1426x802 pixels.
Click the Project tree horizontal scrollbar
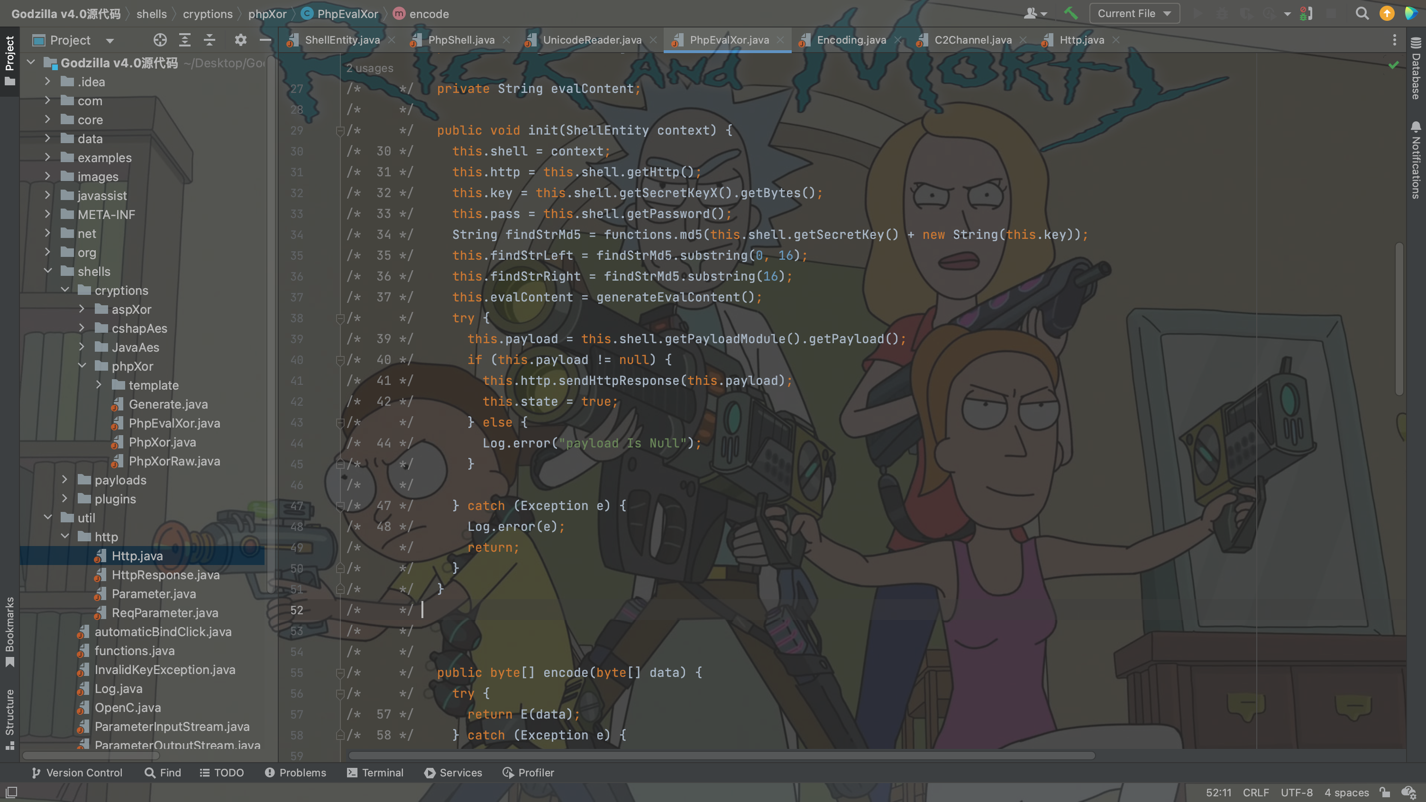pyautogui.click(x=91, y=756)
